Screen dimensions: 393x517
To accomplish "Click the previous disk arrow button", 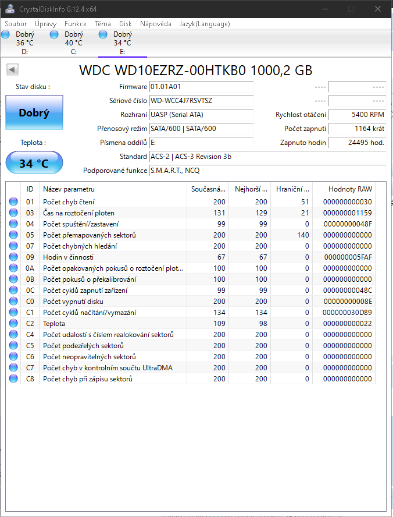I will pos(13,69).
